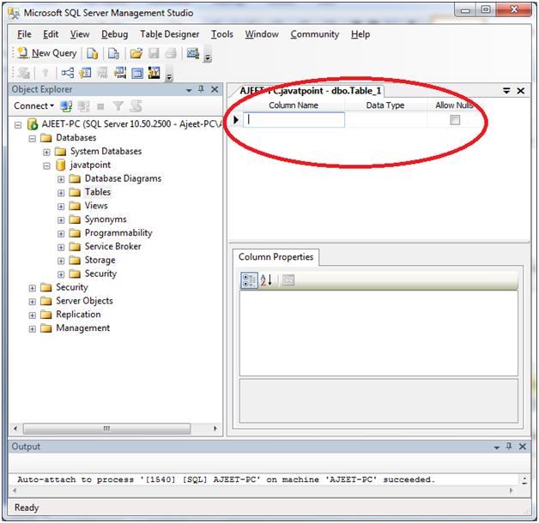The height and width of the screenshot is (523, 539).
Task: Open the Community menu
Action: 314,34
